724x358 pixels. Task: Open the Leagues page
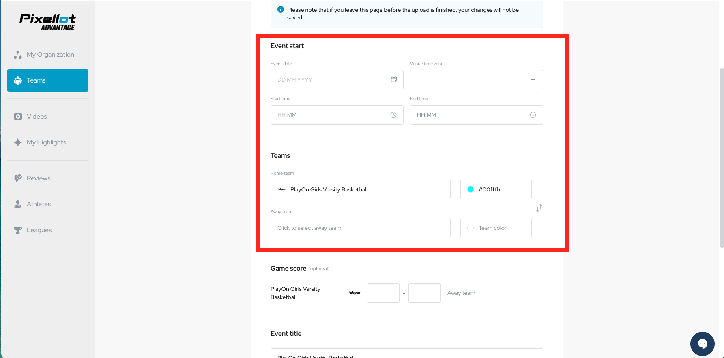(x=39, y=230)
